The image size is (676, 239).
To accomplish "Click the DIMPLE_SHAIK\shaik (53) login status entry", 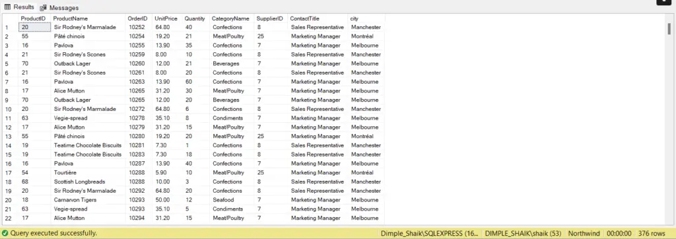I will pos(523,234).
